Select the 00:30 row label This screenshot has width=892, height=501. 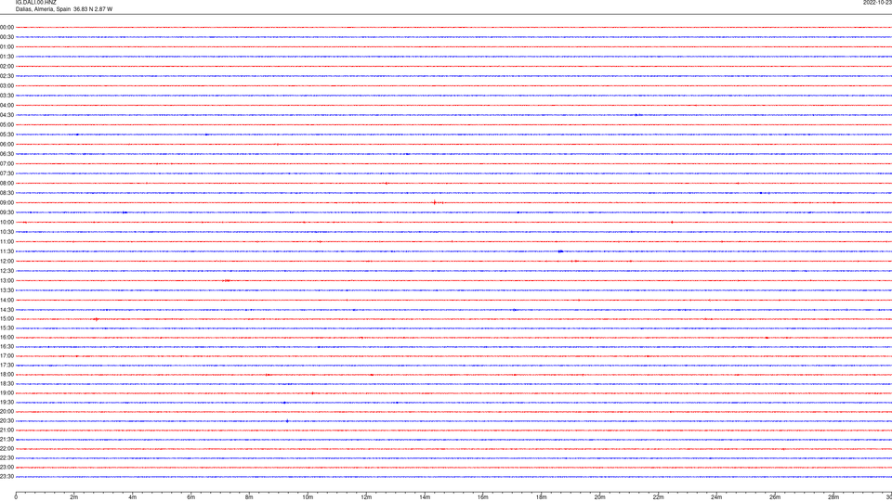pyautogui.click(x=7, y=37)
